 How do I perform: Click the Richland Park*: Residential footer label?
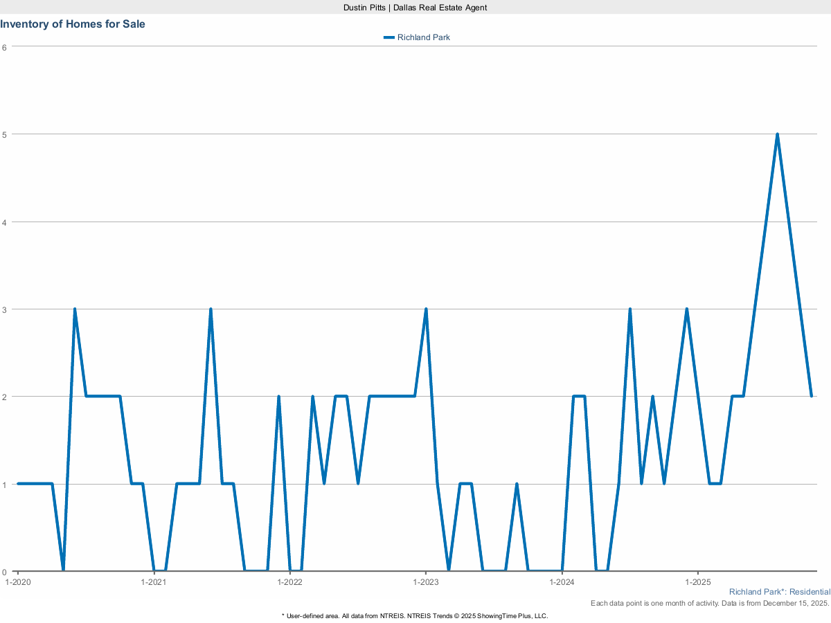tap(779, 593)
